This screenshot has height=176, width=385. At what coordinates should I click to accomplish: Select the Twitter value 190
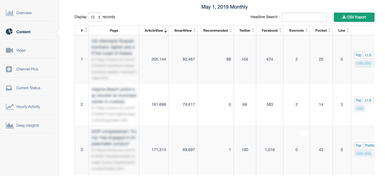click(x=245, y=150)
